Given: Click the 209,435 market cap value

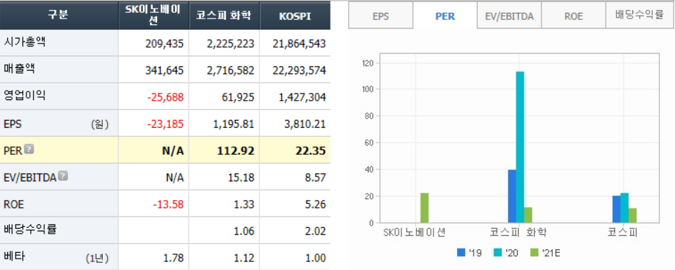Looking at the screenshot, I should click(165, 44).
